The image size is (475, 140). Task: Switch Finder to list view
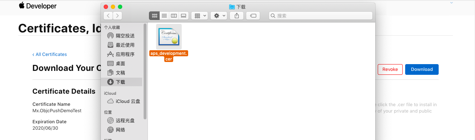164,16
